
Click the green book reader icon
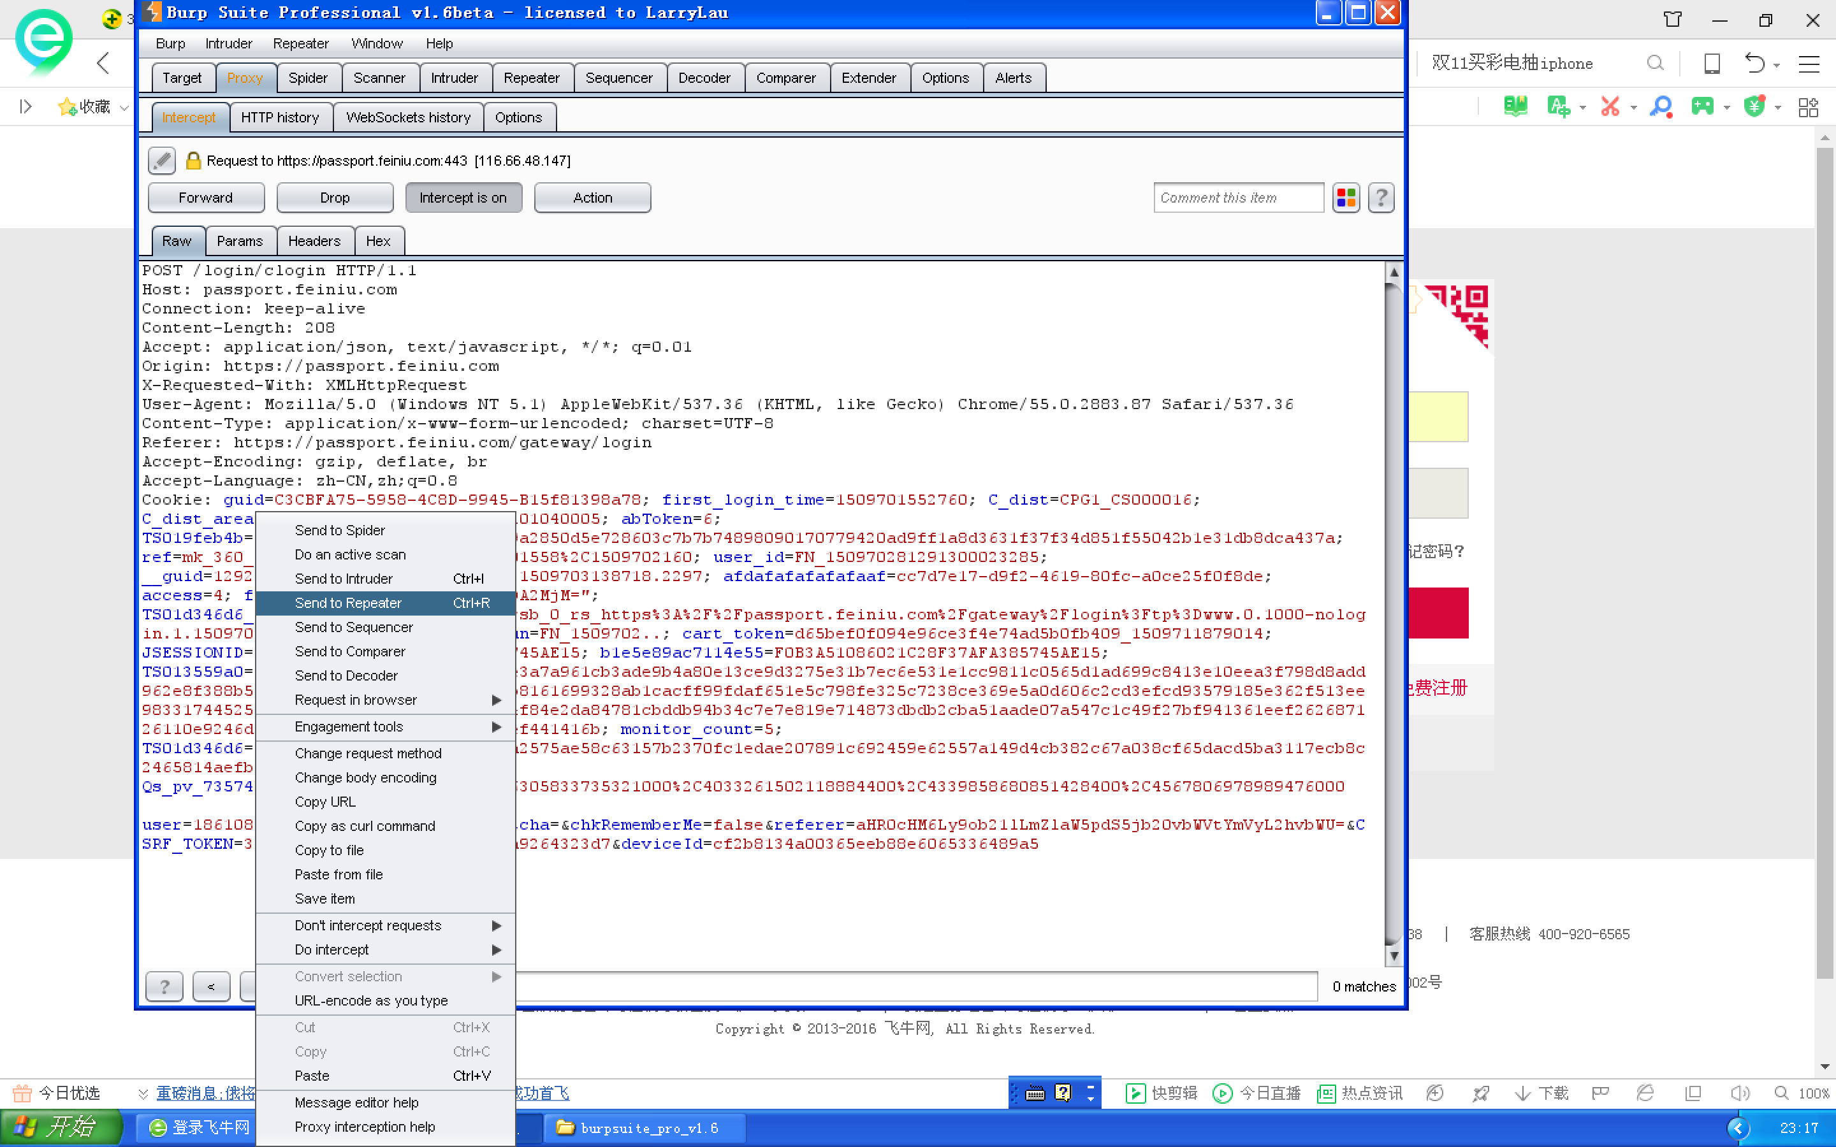point(1515,106)
